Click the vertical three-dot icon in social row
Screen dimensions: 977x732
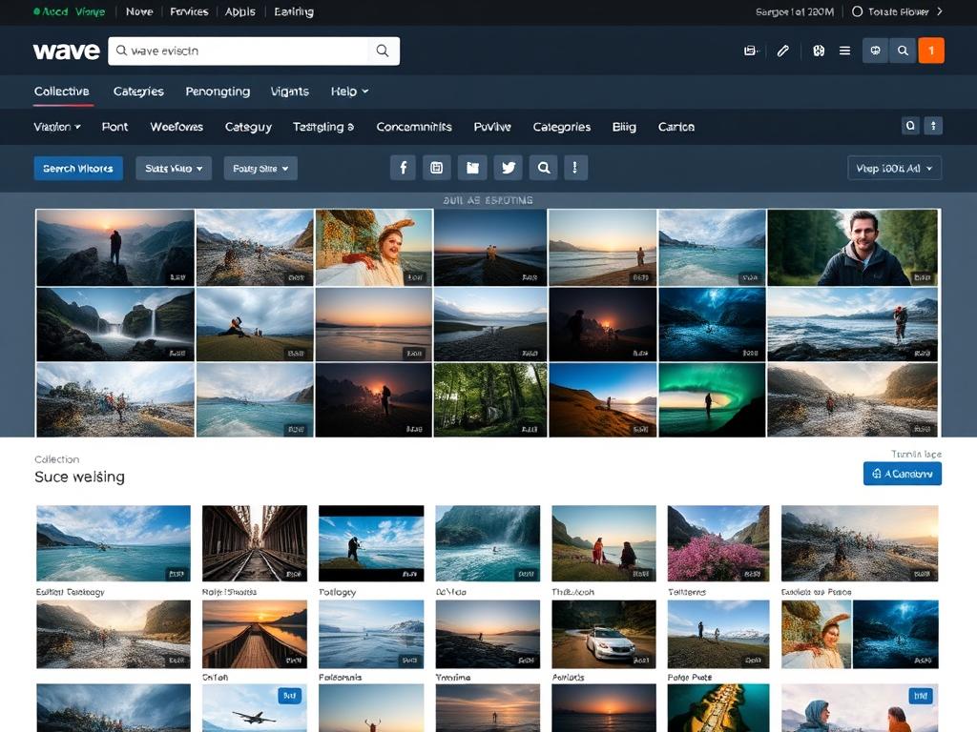(574, 167)
